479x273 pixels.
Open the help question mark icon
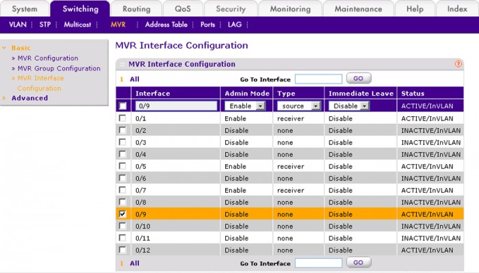pos(458,64)
